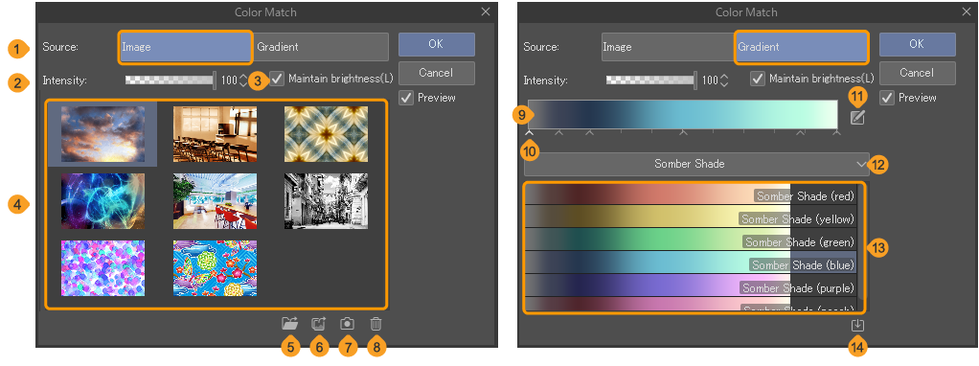Select the cafe with red chairs thumbnail
The height and width of the screenshot is (366, 979).
coord(215,201)
